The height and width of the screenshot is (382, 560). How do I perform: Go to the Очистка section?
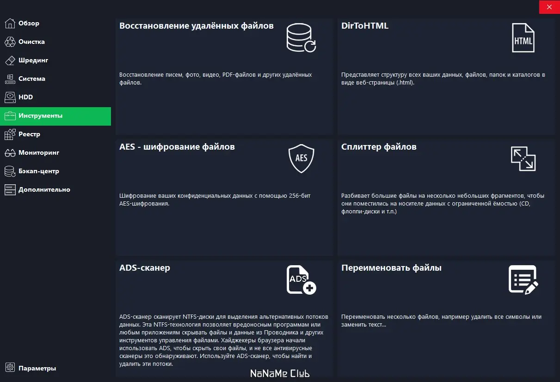(x=55, y=42)
